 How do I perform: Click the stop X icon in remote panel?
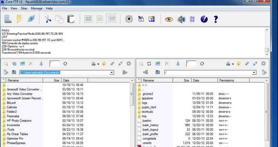click(x=264, y=64)
